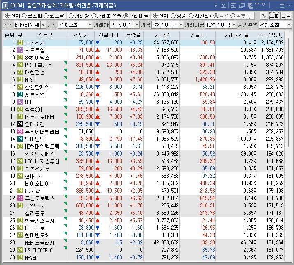
Task: Click the 신 badge in LG화학 row
Action: 20,191
